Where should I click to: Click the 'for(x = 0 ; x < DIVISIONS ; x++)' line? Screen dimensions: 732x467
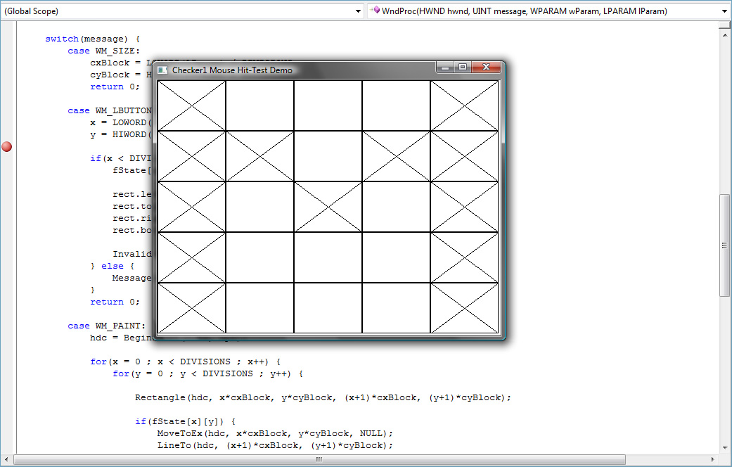(186, 362)
